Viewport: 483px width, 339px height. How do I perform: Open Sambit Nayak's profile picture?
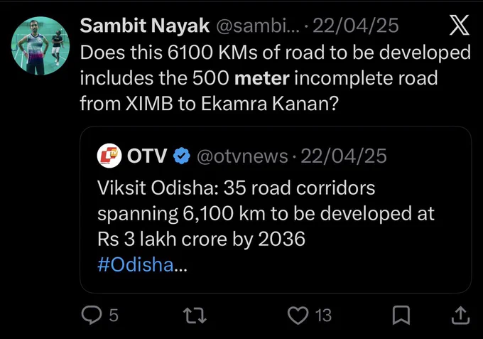[40, 45]
